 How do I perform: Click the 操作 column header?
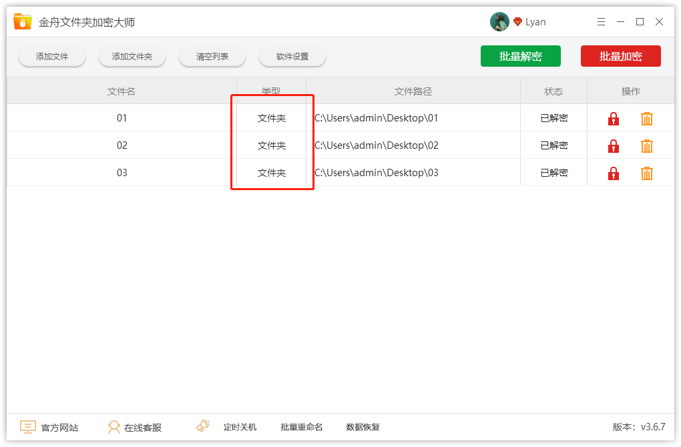tap(631, 91)
